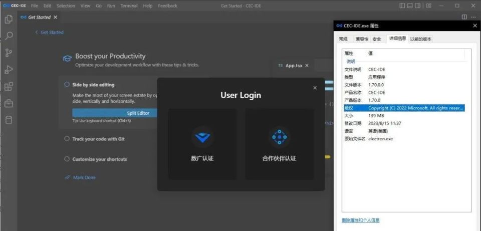Choose 合作伙伴认证 login option

[x=279, y=144]
